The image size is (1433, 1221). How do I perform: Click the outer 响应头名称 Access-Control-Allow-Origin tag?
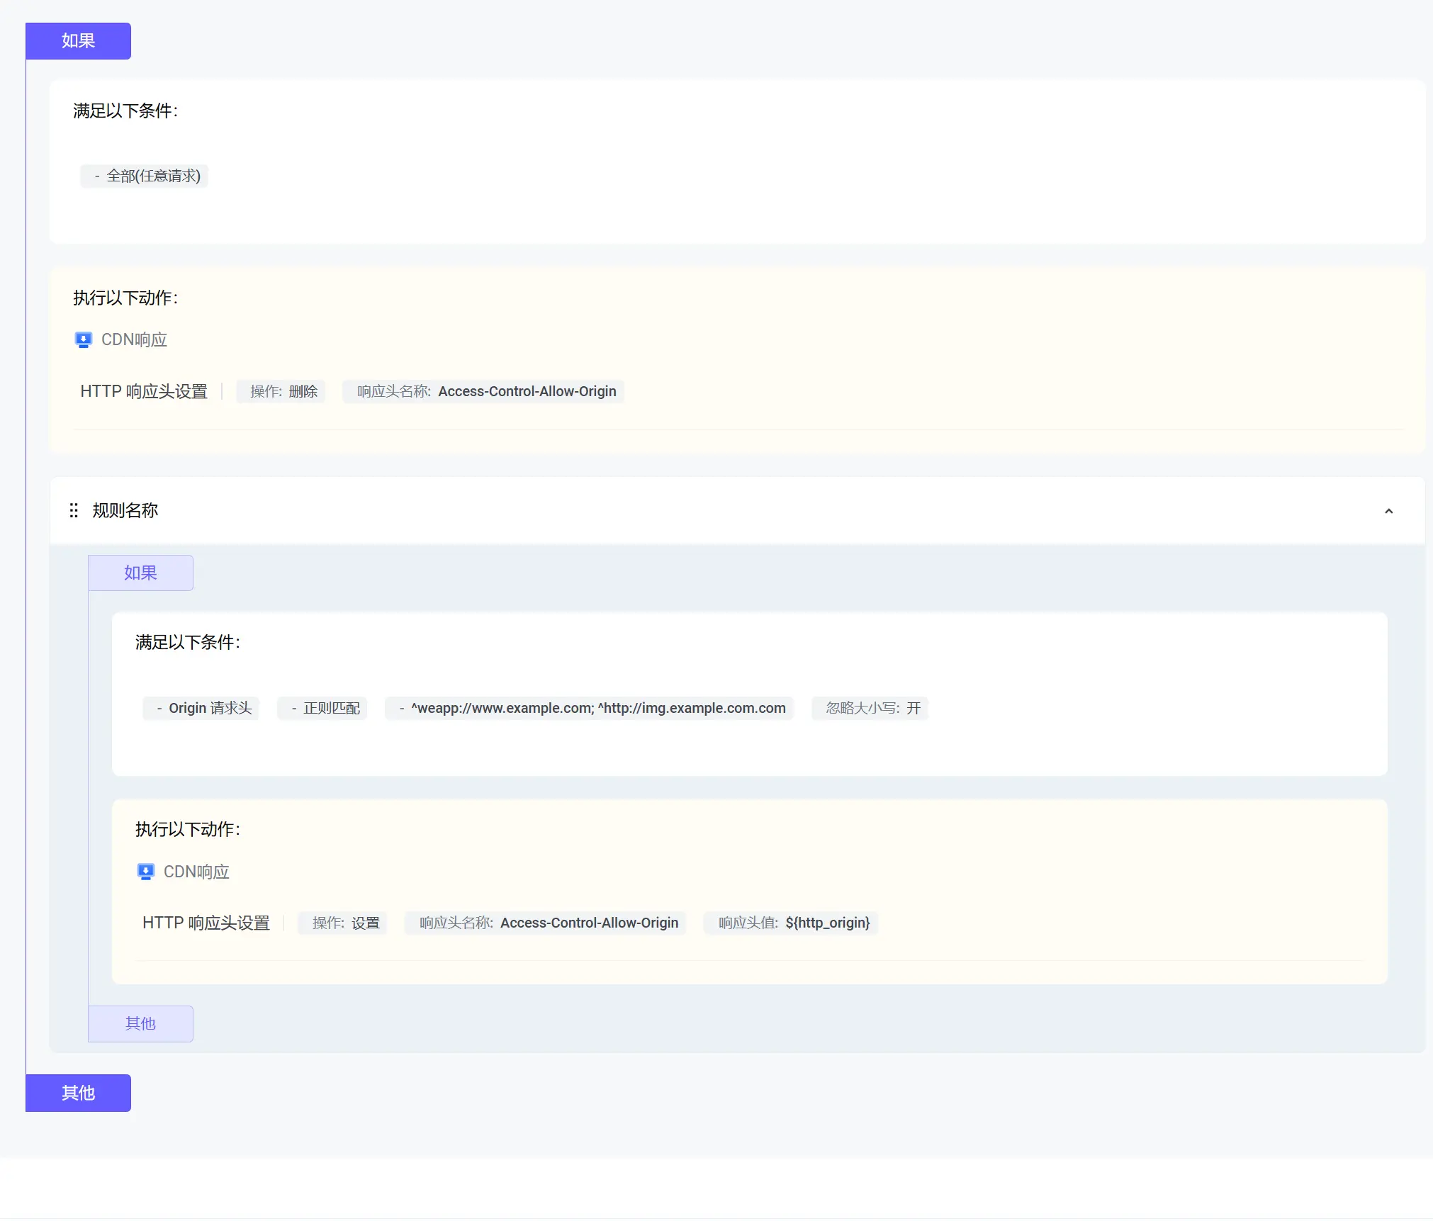[483, 391]
